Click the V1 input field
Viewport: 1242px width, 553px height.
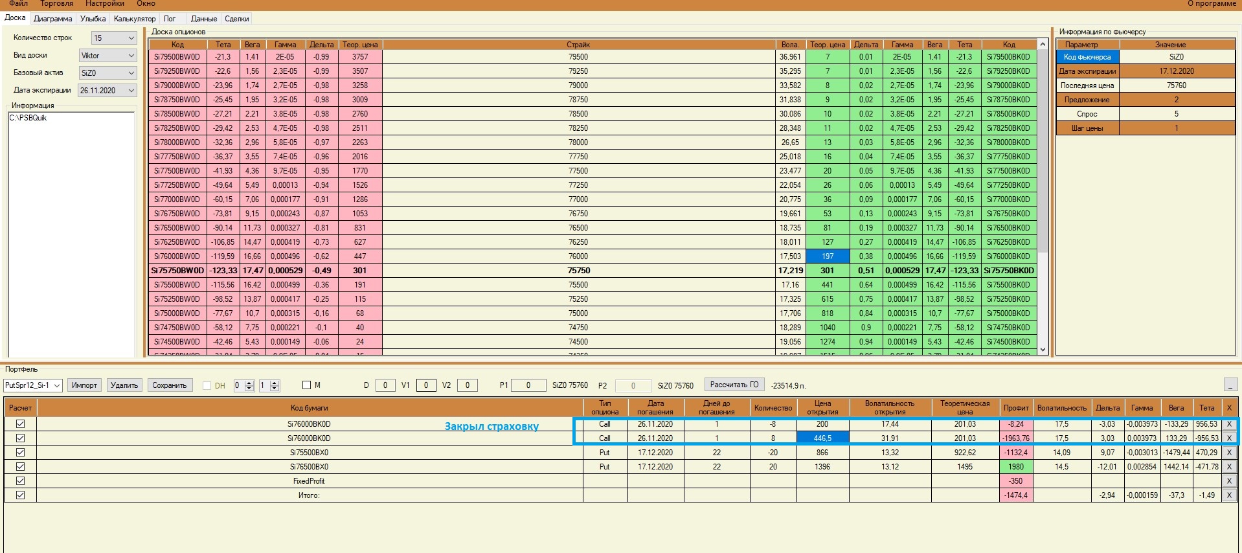[426, 385]
